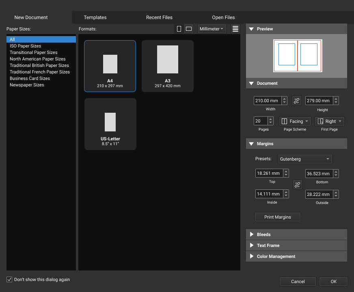This screenshot has height=292, width=354.
Task: Select landscape orientation icon
Action: coord(189,29)
